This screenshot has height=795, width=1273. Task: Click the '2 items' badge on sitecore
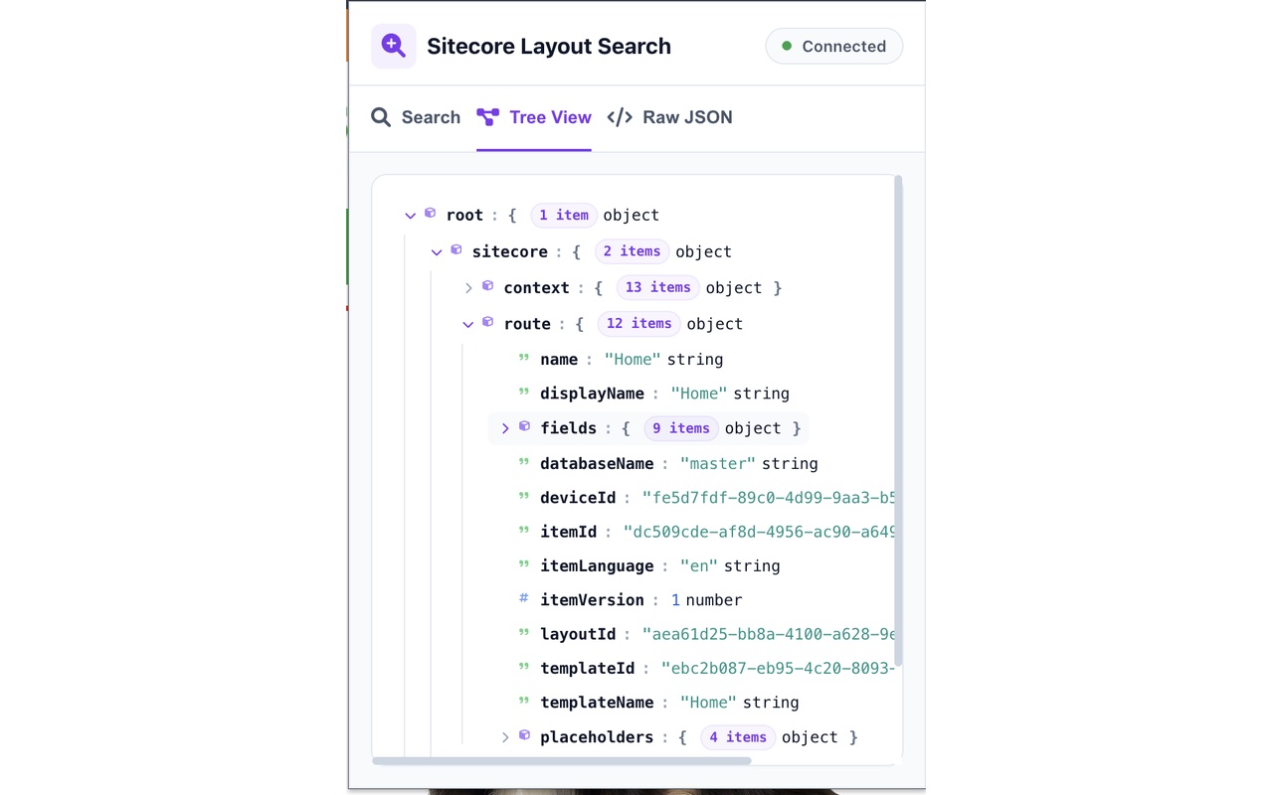pyautogui.click(x=633, y=251)
